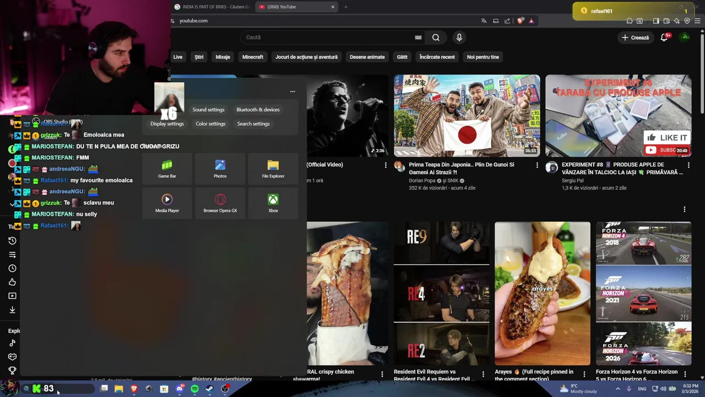The image size is (705, 397).
Task: Open Liked videos thumbs-up sidebar icon
Action: (x=12, y=282)
